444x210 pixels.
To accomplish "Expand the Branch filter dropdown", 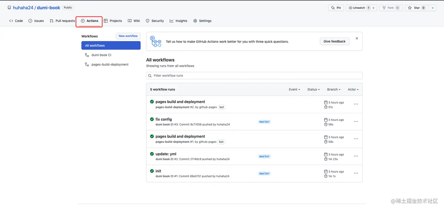I will point(334,89).
